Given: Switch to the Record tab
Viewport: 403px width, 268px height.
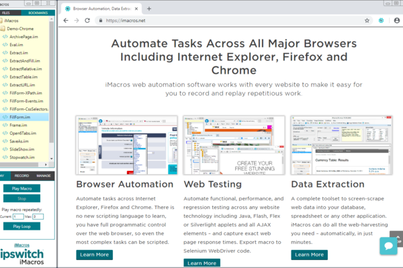Looking at the screenshot, I should (21, 176).
